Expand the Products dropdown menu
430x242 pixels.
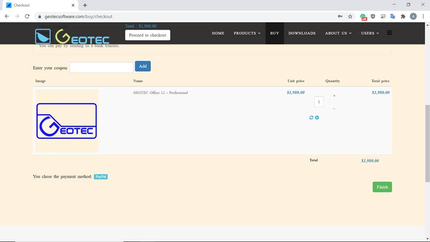tap(247, 33)
